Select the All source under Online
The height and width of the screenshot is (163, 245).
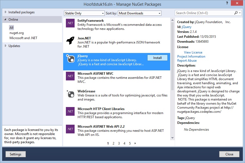[11, 28]
